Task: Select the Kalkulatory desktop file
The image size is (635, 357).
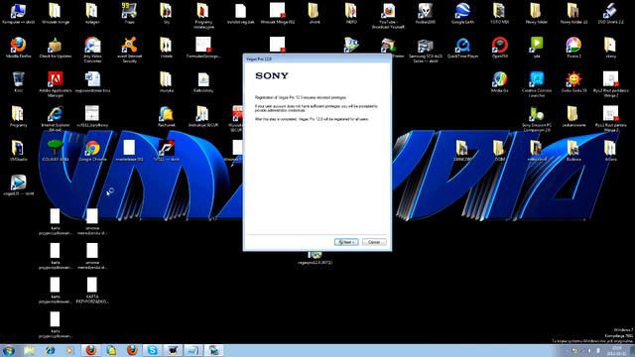Action: 203,81
